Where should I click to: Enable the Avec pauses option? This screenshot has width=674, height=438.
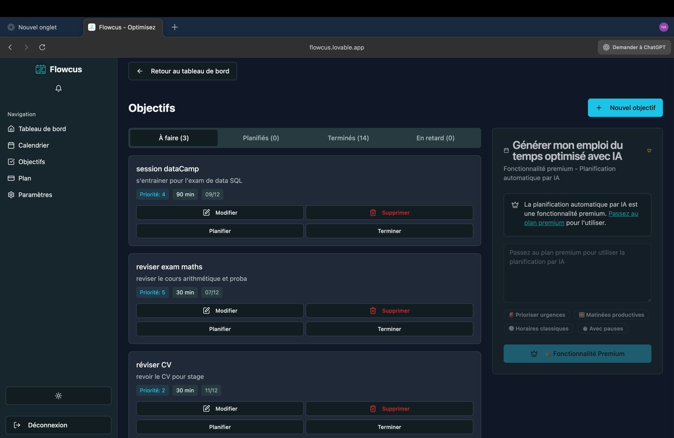point(602,329)
